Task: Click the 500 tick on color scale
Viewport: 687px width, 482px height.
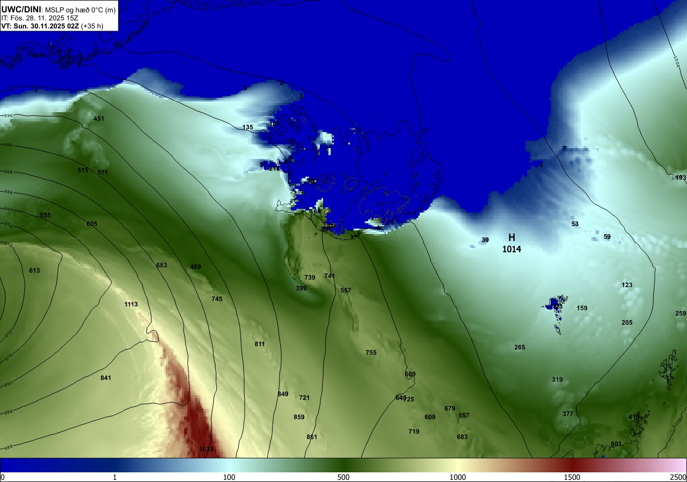Action: click(343, 477)
